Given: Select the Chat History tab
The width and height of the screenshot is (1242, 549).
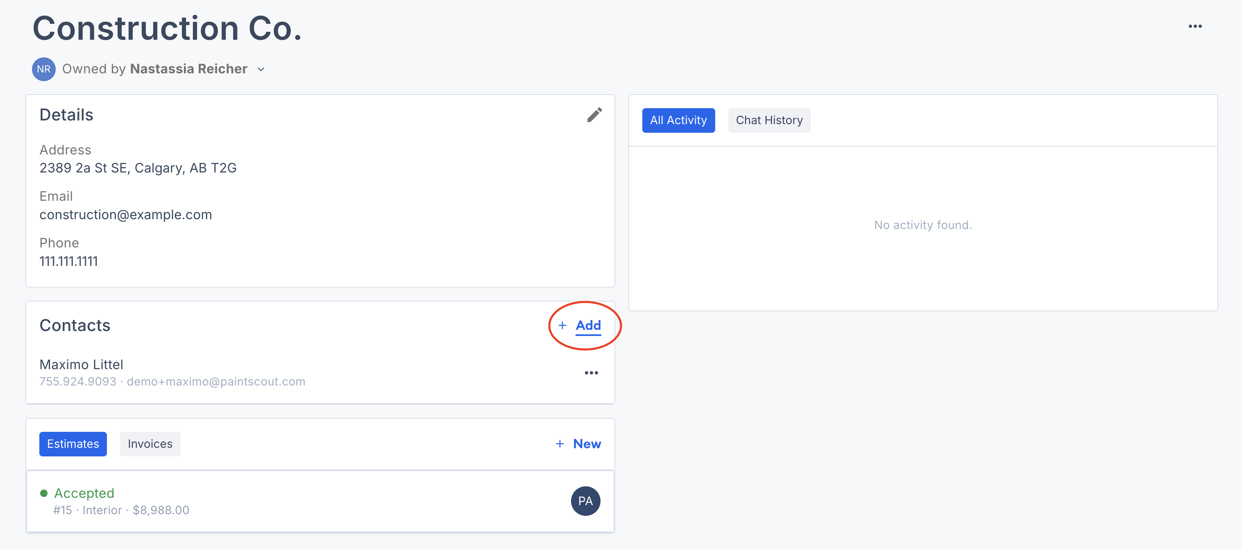Looking at the screenshot, I should click(769, 120).
